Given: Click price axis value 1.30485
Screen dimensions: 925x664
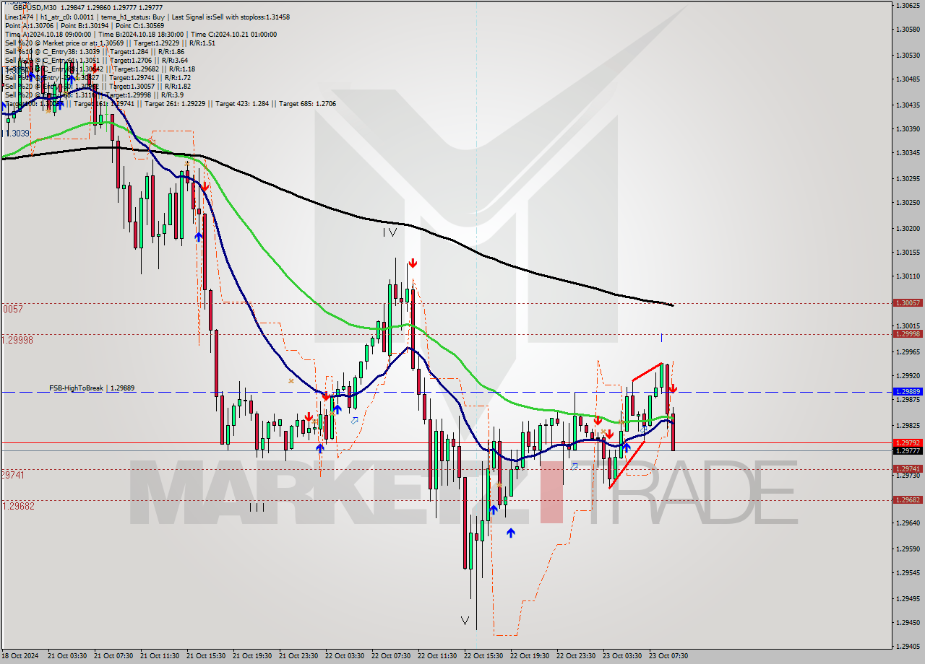Looking at the screenshot, I should click(x=908, y=79).
